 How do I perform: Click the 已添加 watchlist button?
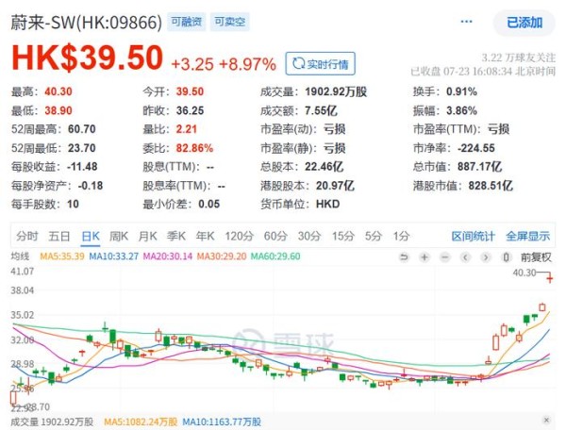(x=524, y=23)
